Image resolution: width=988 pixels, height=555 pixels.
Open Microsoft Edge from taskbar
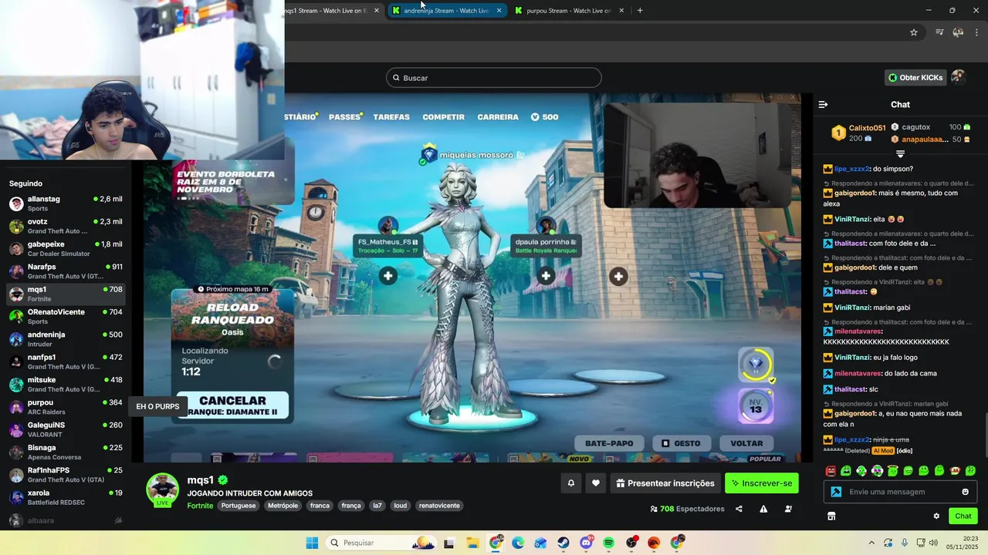518,543
